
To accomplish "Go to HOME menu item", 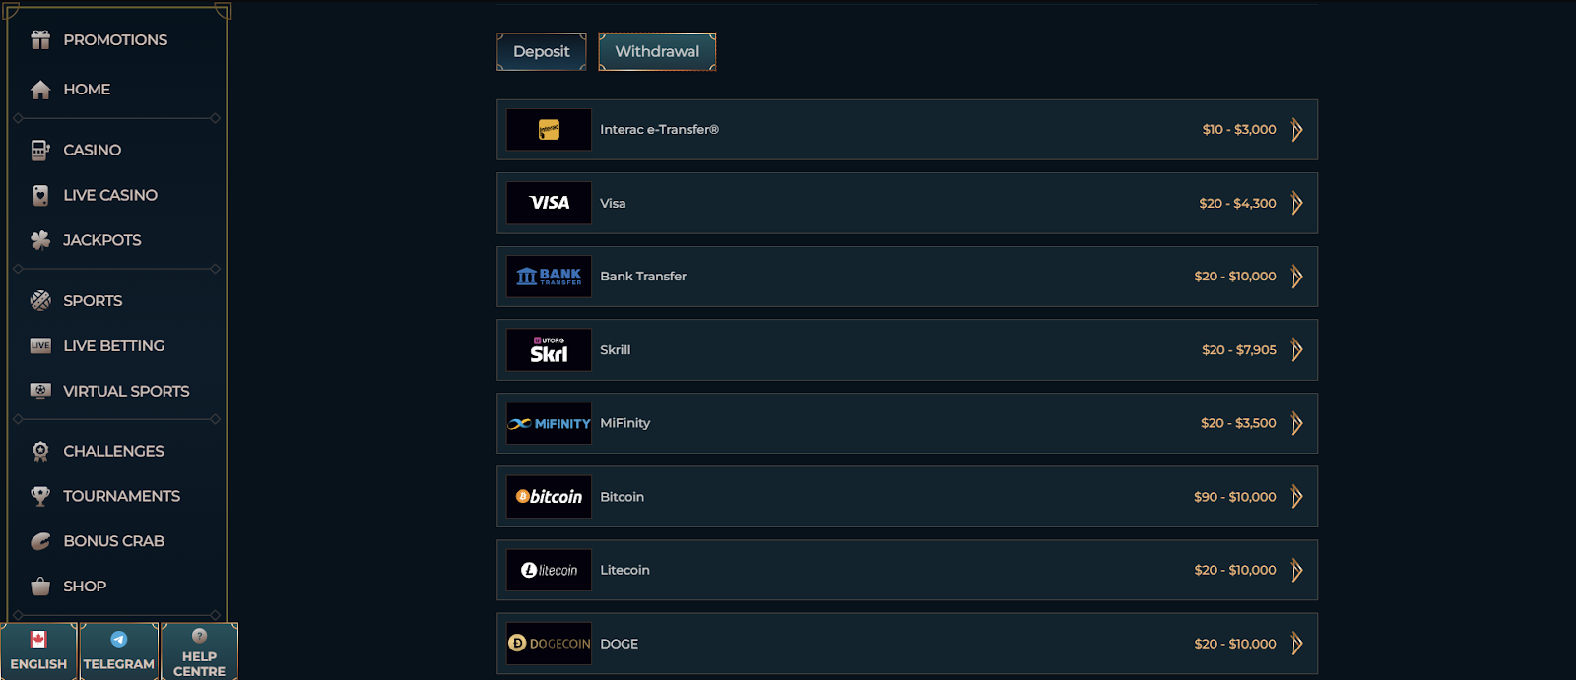I will click(87, 90).
